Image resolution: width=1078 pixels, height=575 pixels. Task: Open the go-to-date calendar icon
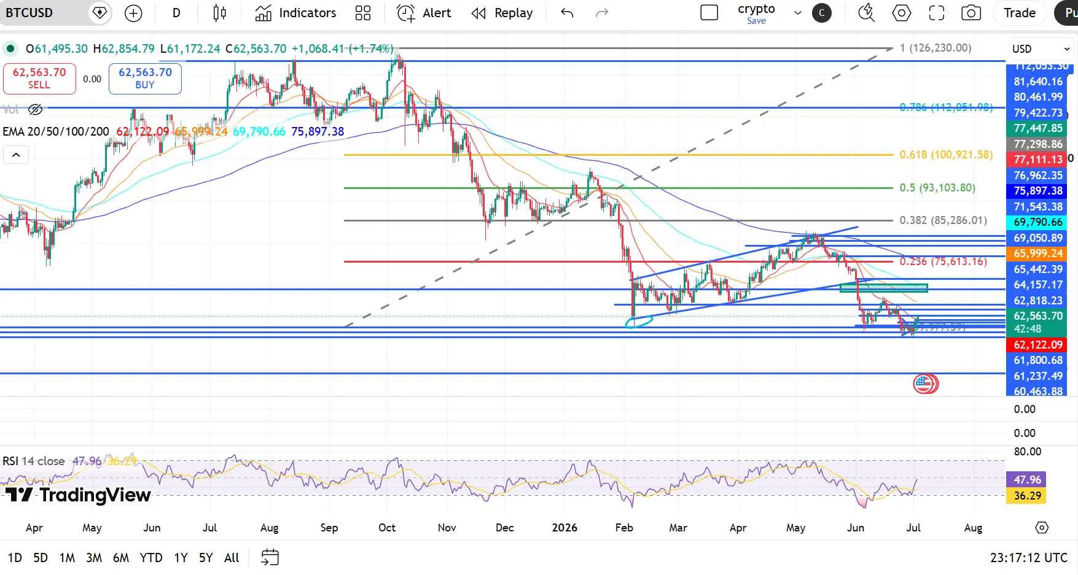tap(270, 557)
